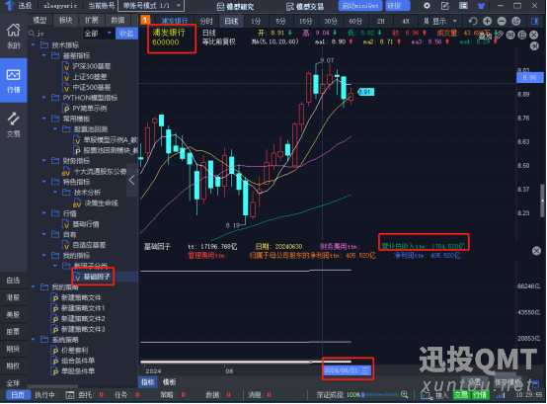Toggle the right side panel icon
This screenshot has width=547, height=404.
pos(534,22)
